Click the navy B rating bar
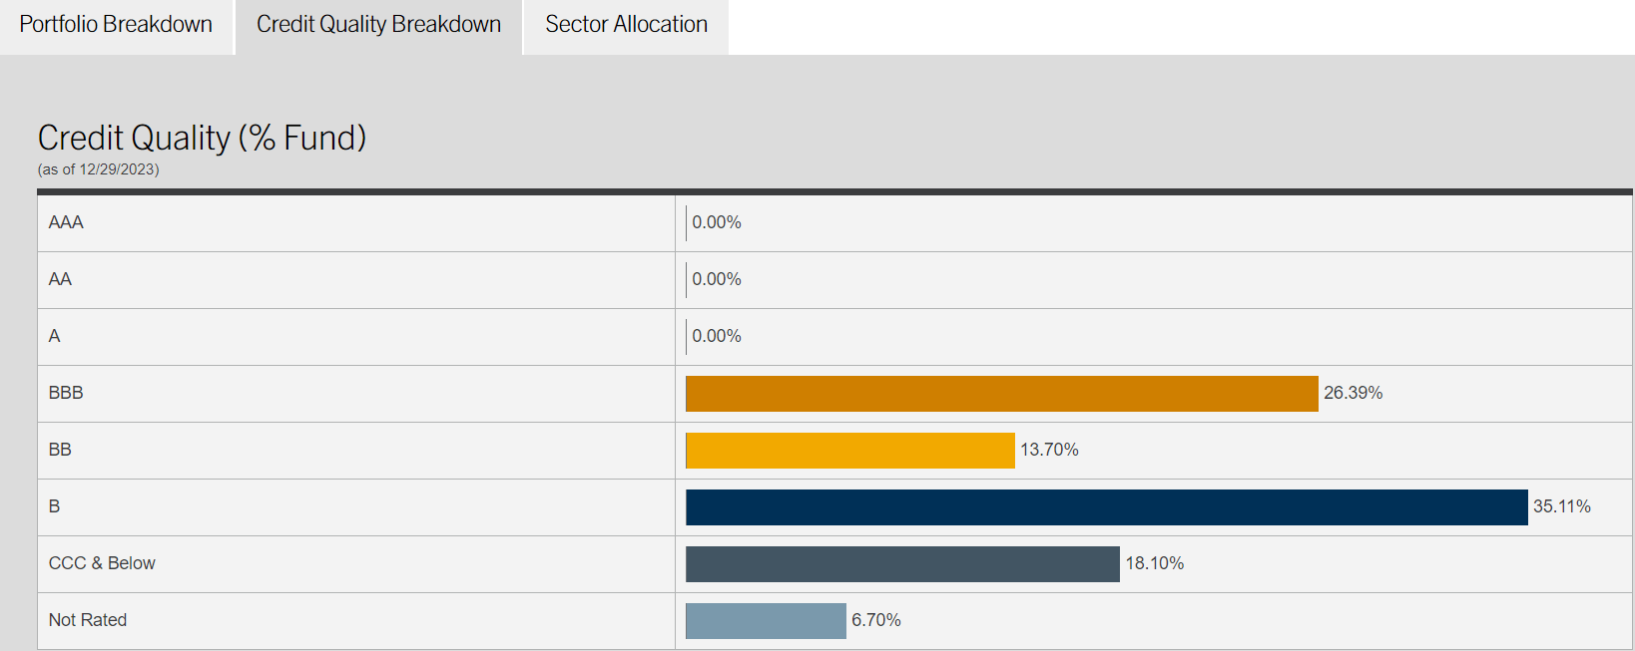 pyautogui.click(x=1106, y=507)
